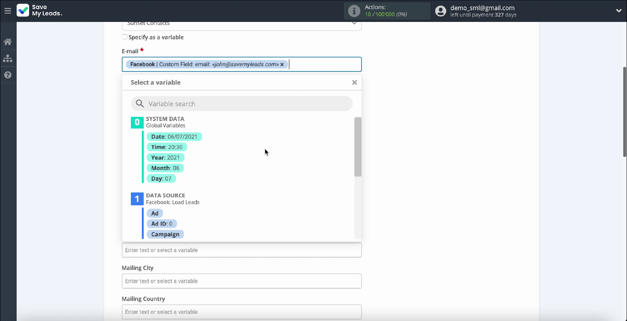Expand the account dropdown chevron
The image size is (627, 321).
click(619, 11)
